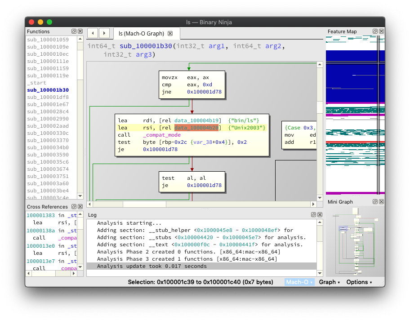Click the Functions list scroll-up arrow

tap(80, 39)
